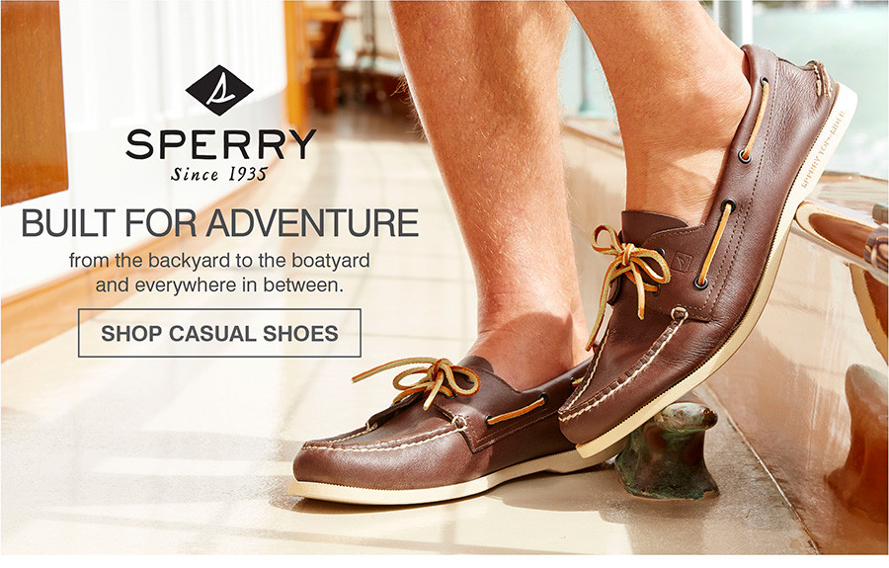Click the wooden panel at top left

point(34,102)
